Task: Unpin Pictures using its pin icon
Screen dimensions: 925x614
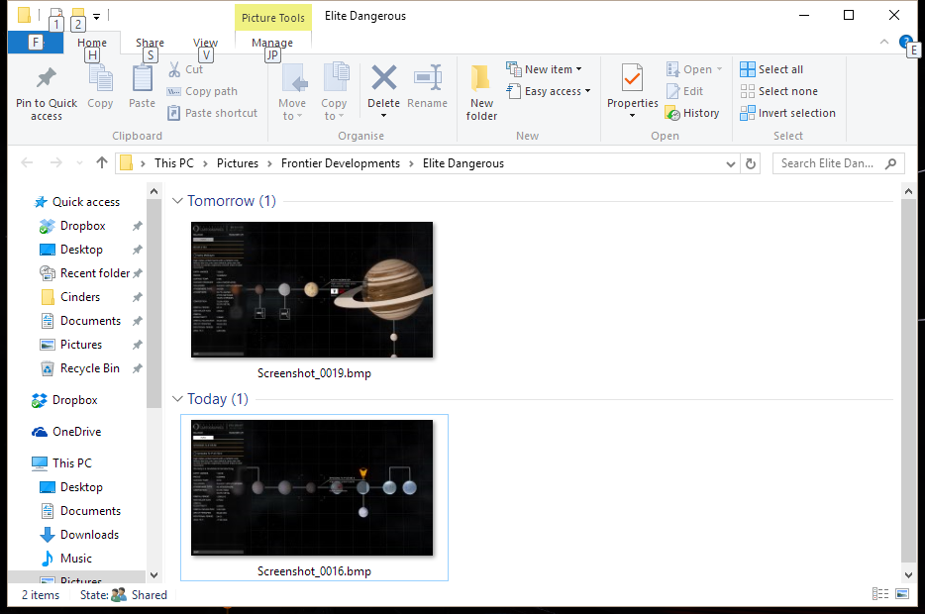Action: click(x=137, y=345)
